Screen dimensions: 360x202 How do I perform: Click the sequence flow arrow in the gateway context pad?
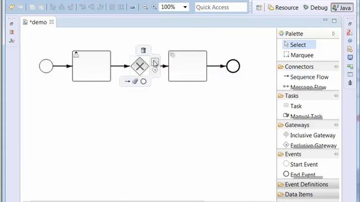[127, 81]
